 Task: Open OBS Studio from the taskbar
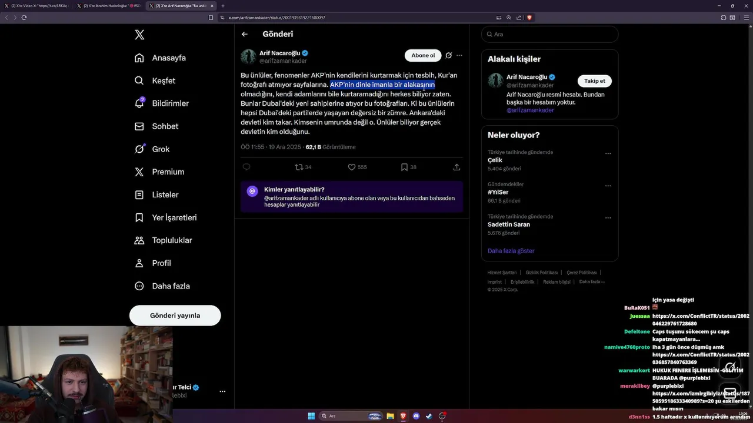pyautogui.click(x=442, y=416)
